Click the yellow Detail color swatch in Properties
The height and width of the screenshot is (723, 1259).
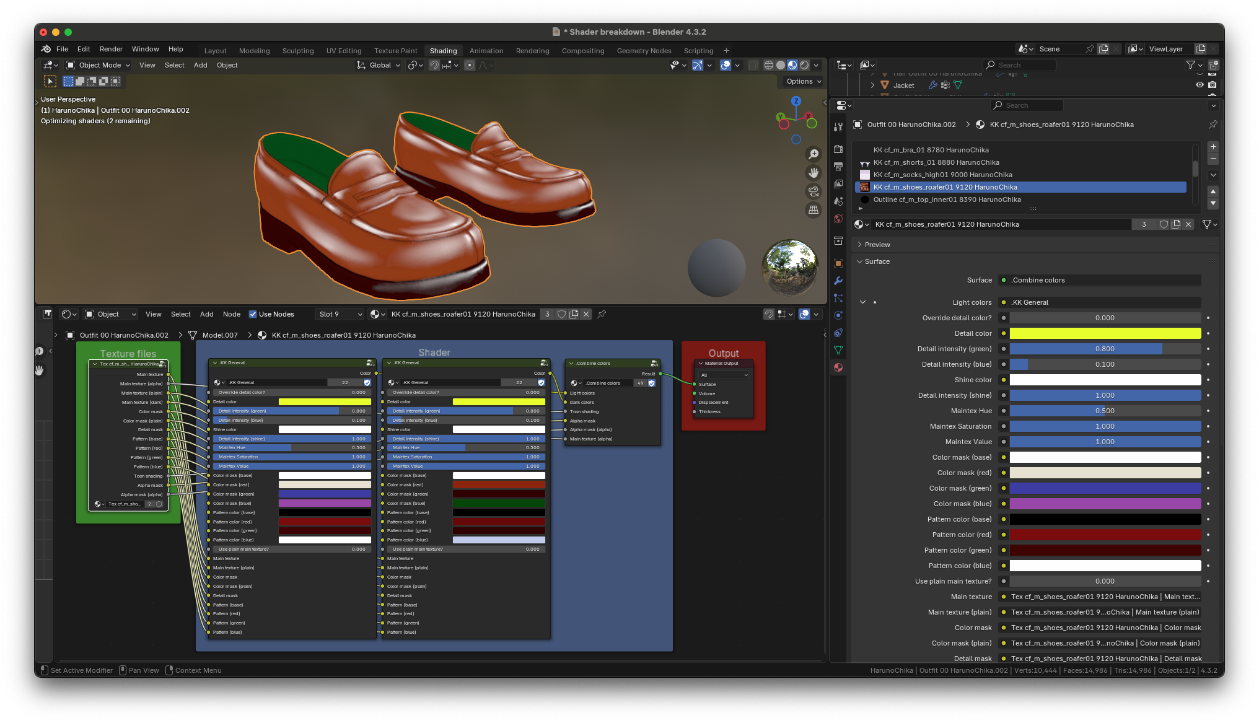pyautogui.click(x=1105, y=333)
